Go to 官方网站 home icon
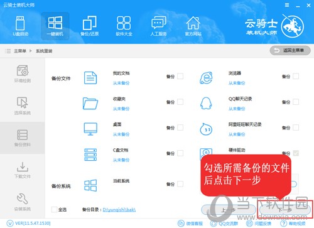The width and height of the screenshot is (314, 228). point(193,26)
